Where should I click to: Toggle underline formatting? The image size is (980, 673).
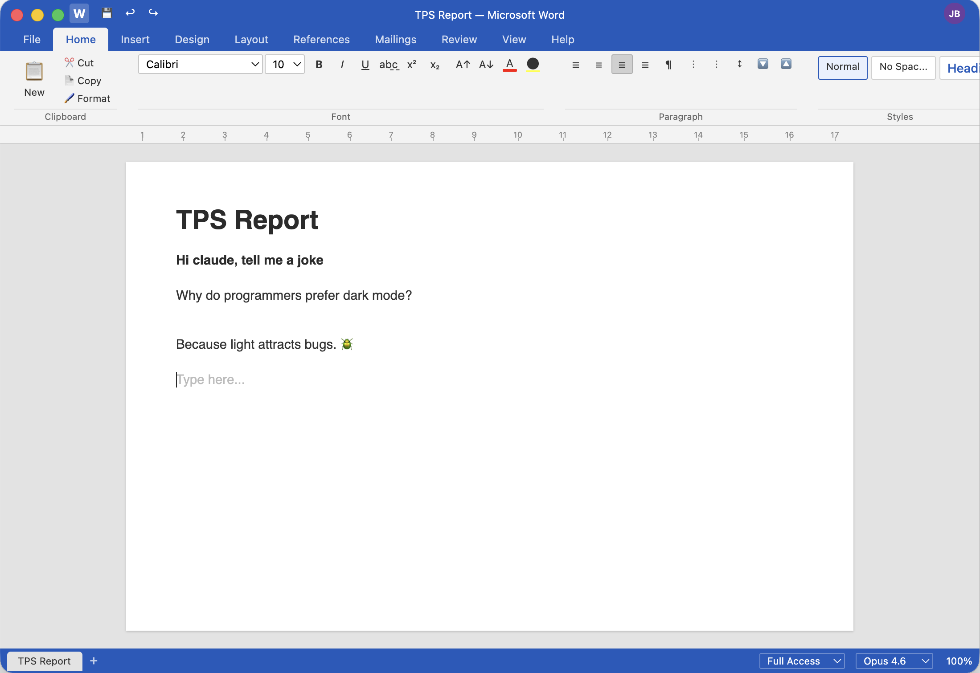tap(365, 65)
